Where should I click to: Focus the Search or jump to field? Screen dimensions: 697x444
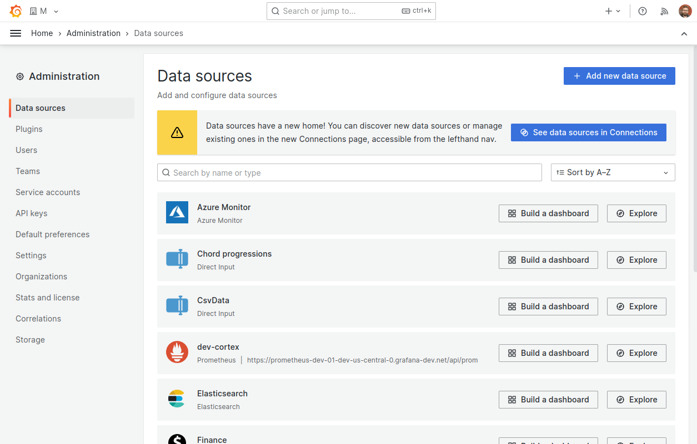pyautogui.click(x=351, y=11)
